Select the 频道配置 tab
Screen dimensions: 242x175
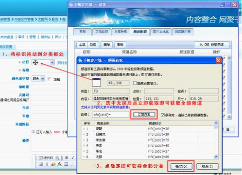140,32
